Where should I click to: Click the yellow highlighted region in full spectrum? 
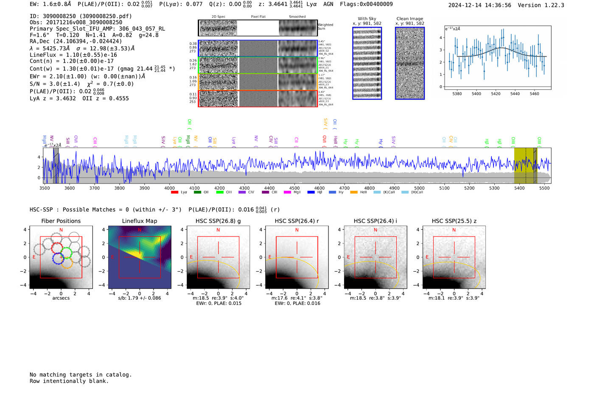click(x=525, y=165)
